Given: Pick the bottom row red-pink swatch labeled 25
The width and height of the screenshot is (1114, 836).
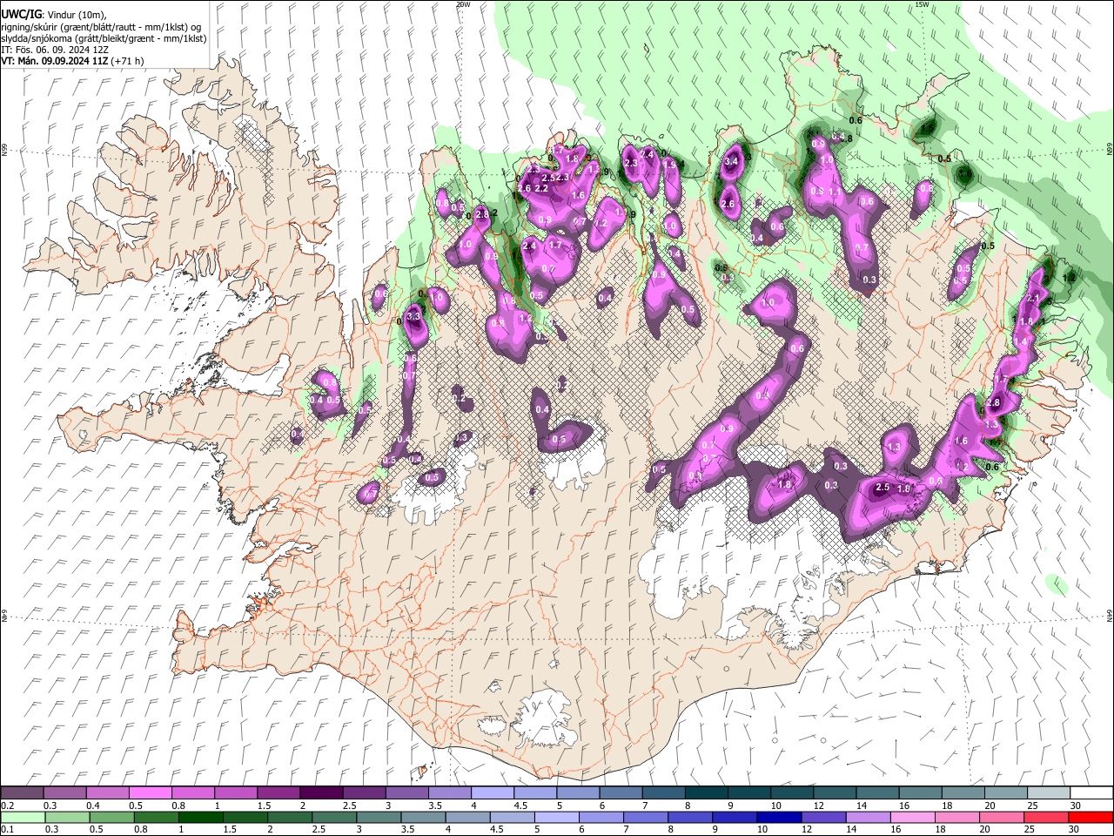Looking at the screenshot, I should coord(1044,817).
